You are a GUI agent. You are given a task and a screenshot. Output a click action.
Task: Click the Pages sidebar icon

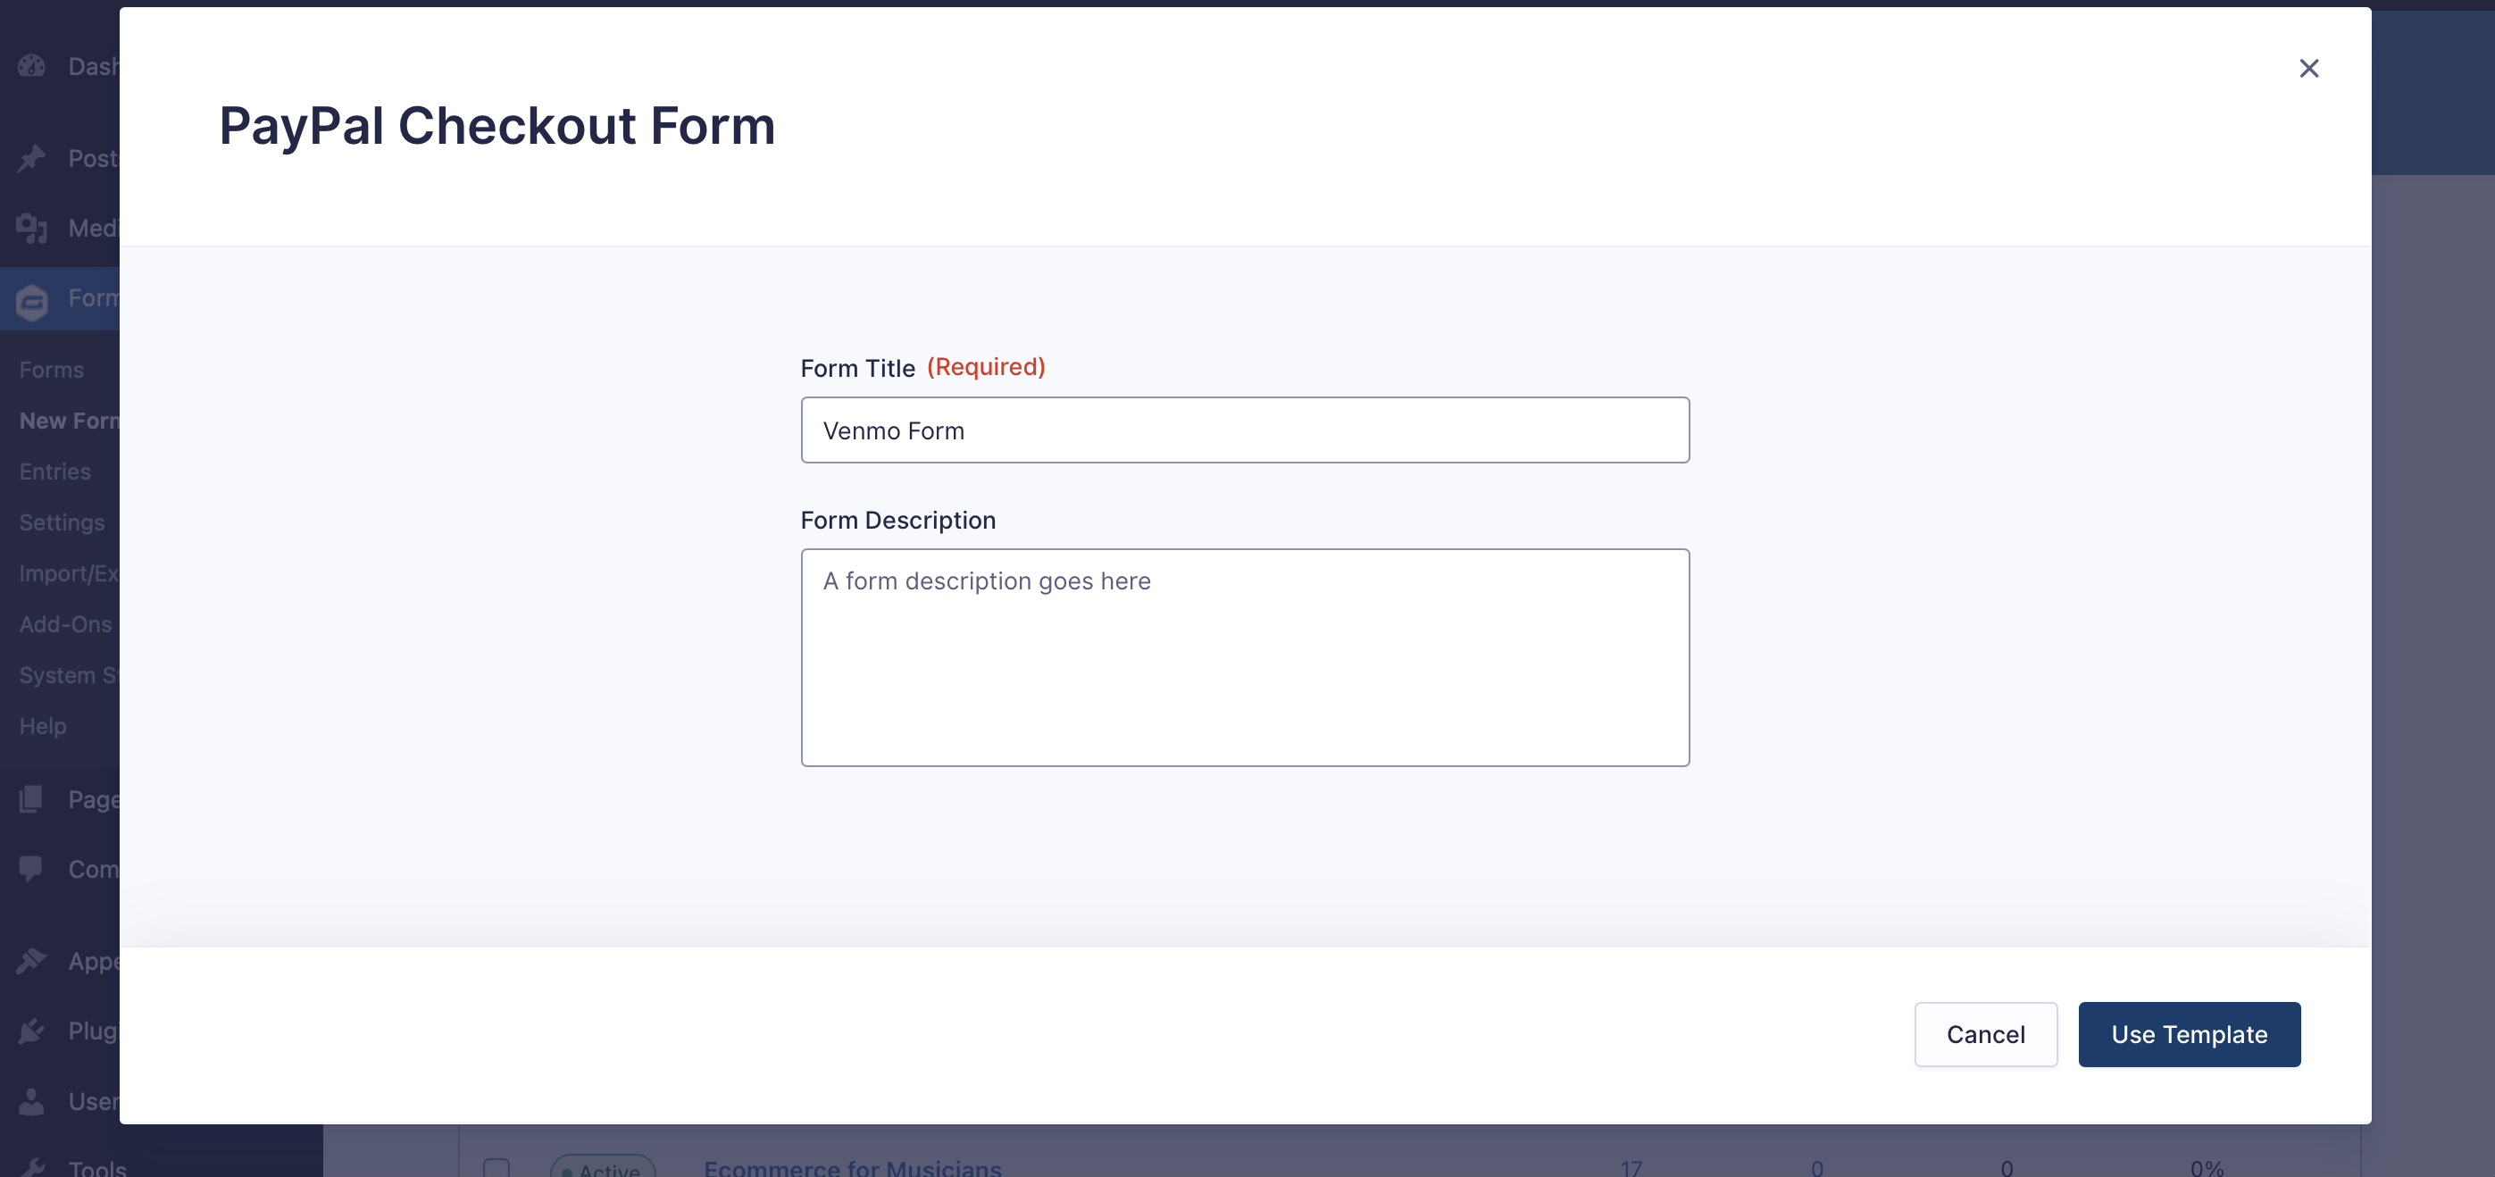[32, 799]
